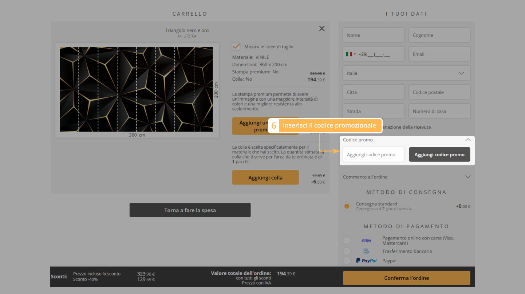The width and height of the screenshot is (525, 294).
Task: Click the Stripe payment logo
Action: pos(366,241)
